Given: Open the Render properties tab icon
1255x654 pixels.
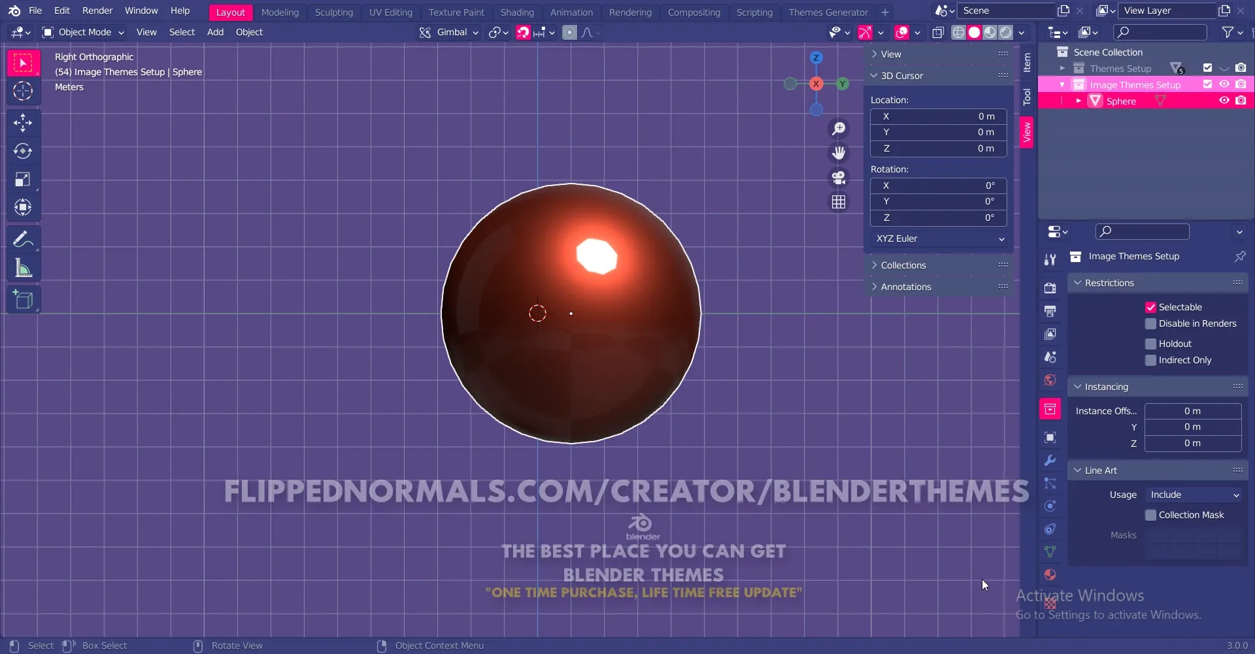Looking at the screenshot, I should [x=1050, y=288].
